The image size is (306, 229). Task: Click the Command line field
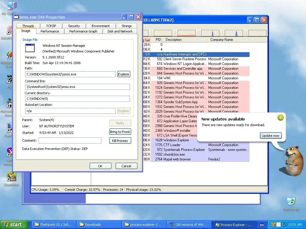point(77,87)
